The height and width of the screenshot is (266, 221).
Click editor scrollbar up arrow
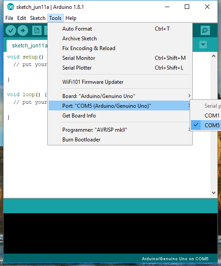214,56
